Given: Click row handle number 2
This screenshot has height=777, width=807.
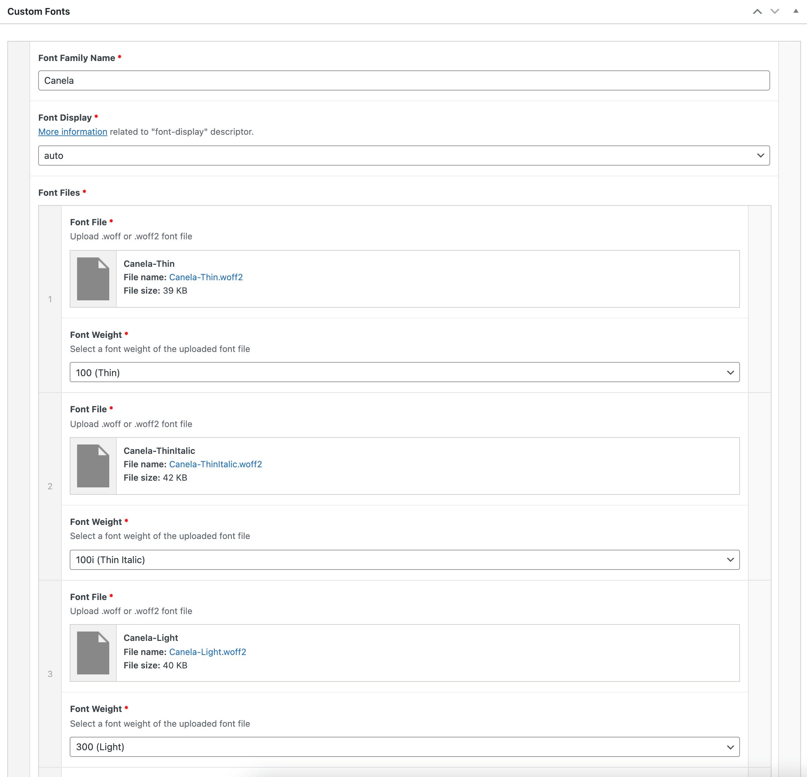Looking at the screenshot, I should pyautogui.click(x=50, y=486).
